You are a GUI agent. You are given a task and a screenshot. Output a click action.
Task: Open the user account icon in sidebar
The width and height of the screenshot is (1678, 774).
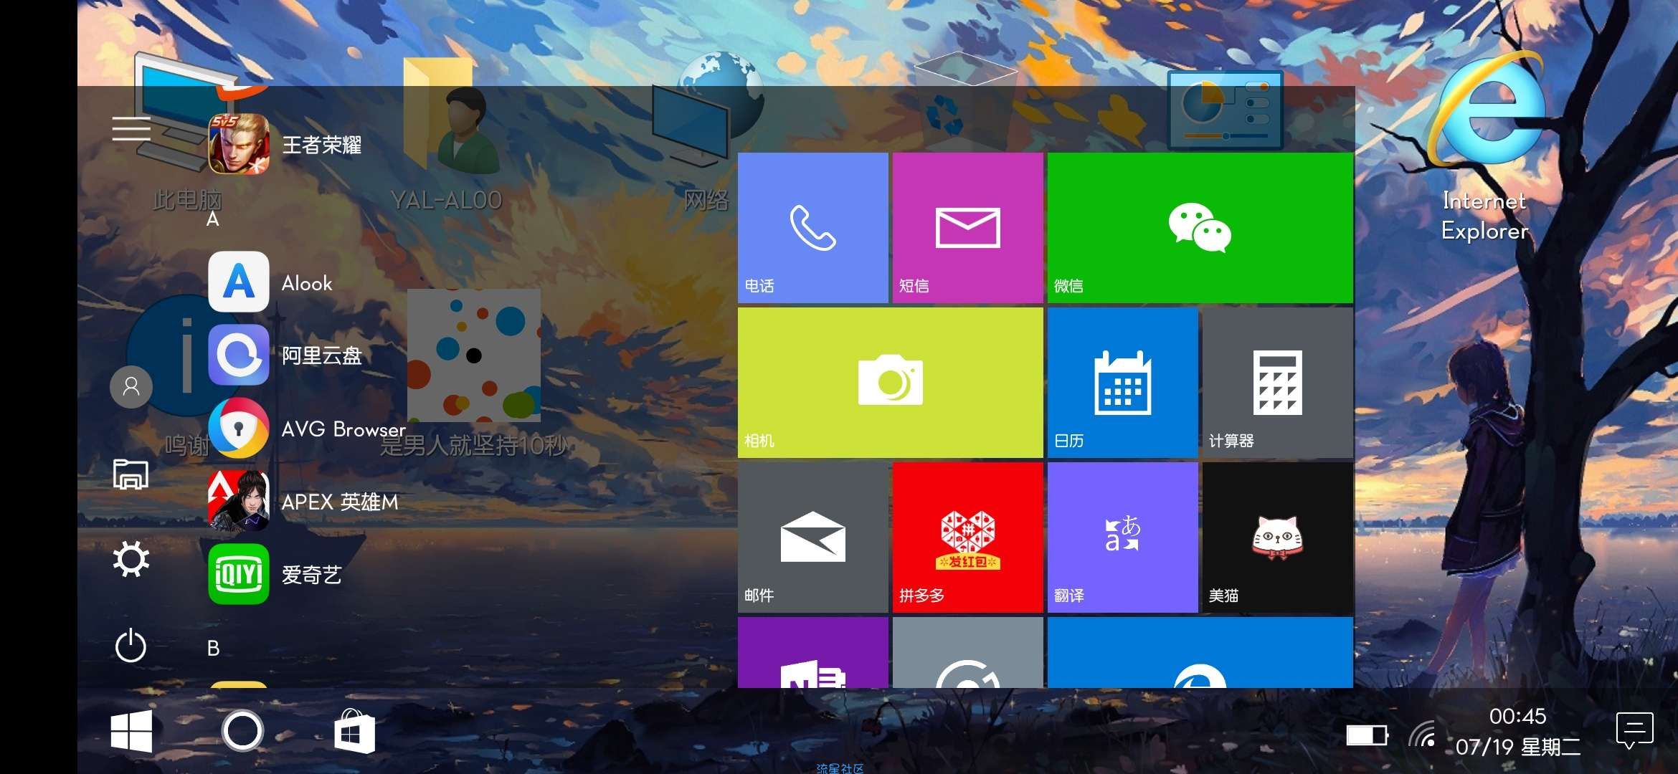coord(131,387)
